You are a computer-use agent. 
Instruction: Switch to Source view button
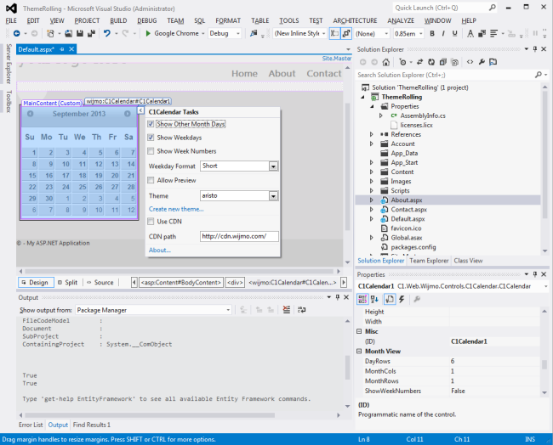(99, 282)
